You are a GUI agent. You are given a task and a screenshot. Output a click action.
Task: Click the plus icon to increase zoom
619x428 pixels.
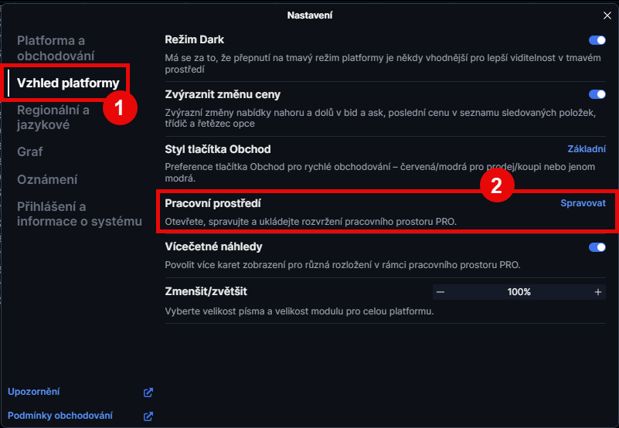598,292
